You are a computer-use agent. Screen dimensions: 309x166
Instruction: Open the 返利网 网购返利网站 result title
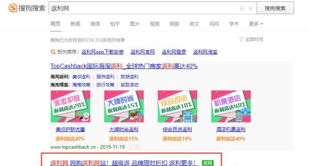[124, 163]
